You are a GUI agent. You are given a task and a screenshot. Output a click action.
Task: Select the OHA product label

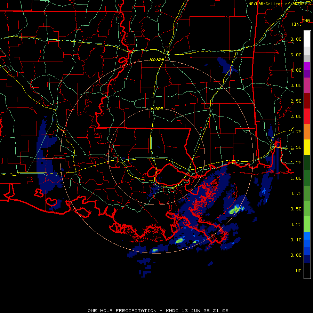306,21
